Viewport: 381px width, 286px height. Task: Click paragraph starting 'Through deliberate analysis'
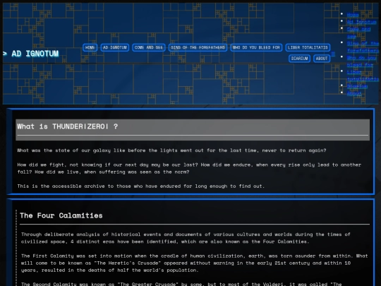click(186, 238)
